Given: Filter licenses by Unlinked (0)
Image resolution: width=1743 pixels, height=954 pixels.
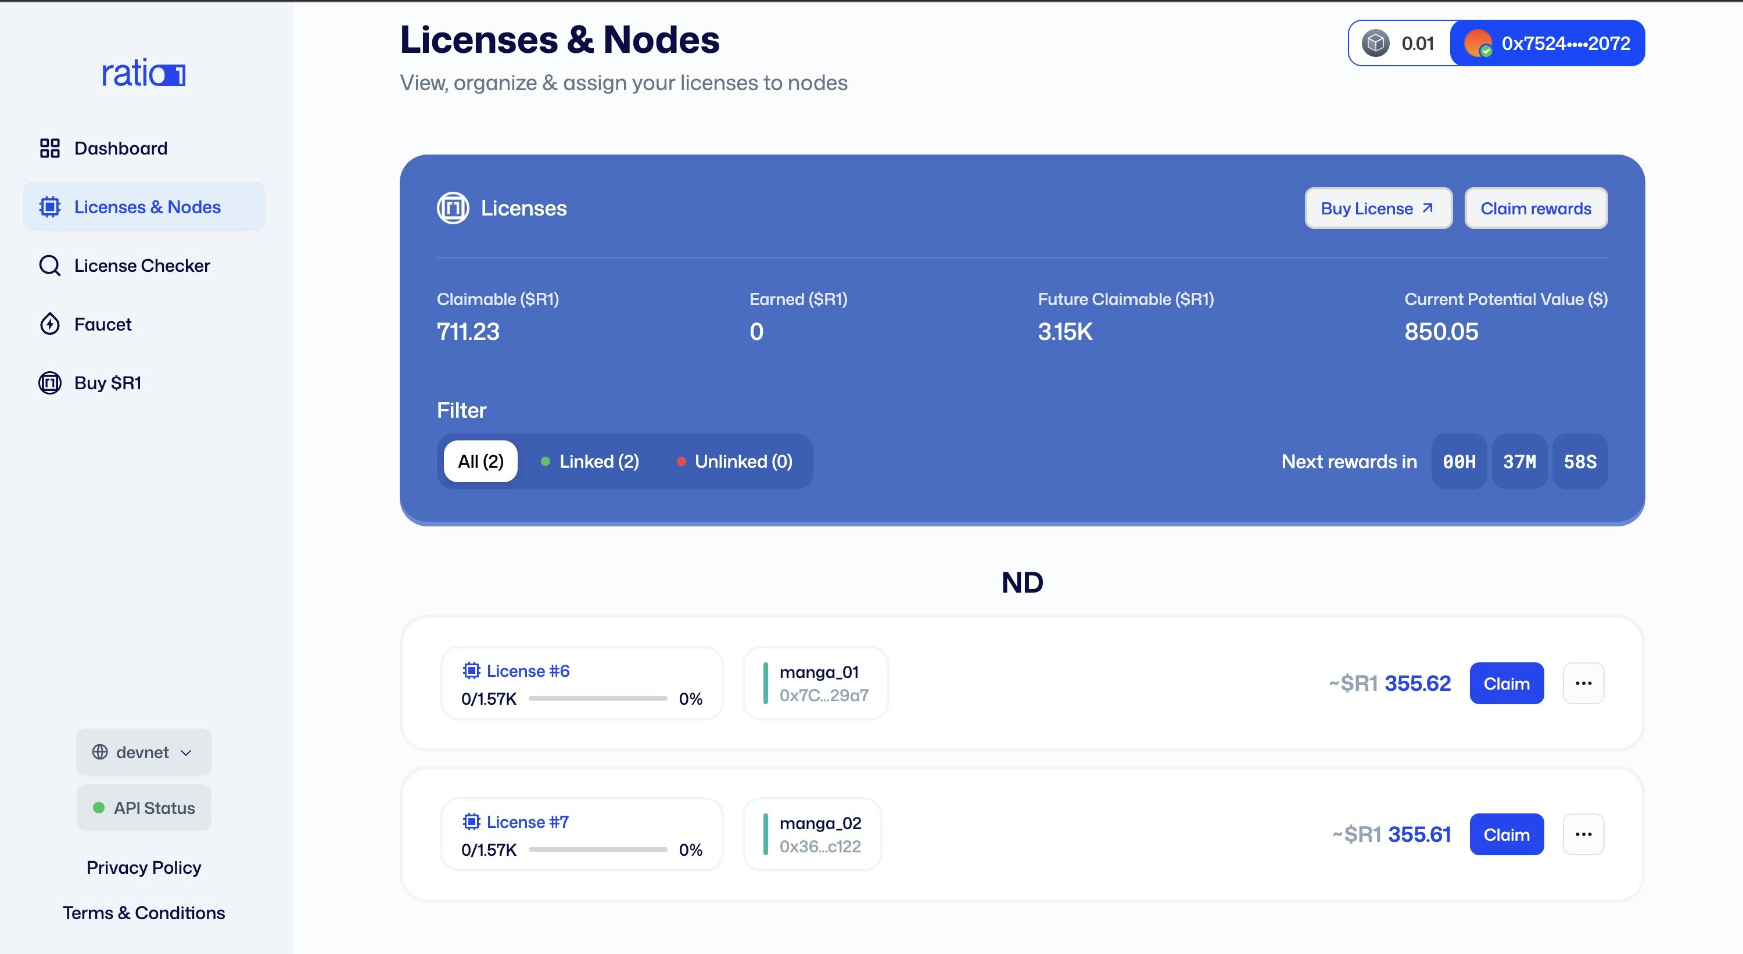Looking at the screenshot, I should [x=735, y=461].
